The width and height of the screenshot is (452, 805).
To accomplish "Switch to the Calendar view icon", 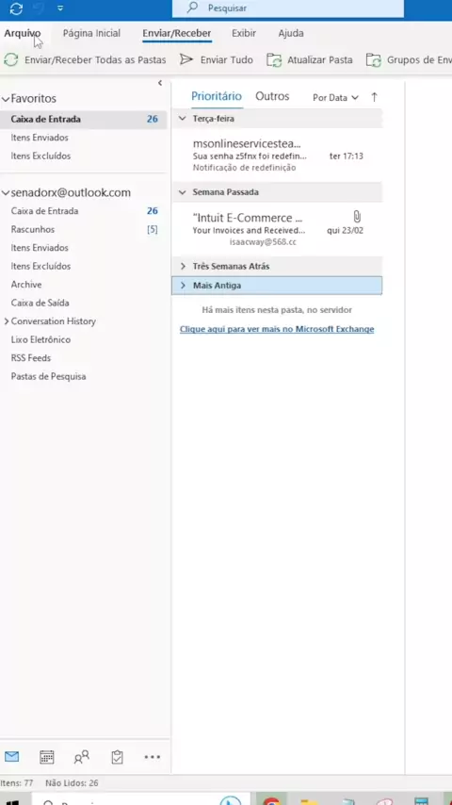I will pyautogui.click(x=47, y=757).
